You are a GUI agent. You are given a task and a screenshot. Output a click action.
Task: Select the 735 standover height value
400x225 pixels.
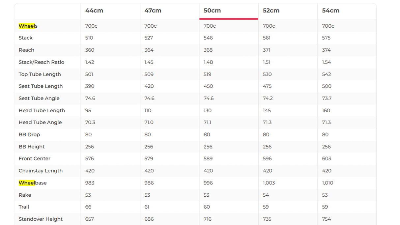coord(267,219)
